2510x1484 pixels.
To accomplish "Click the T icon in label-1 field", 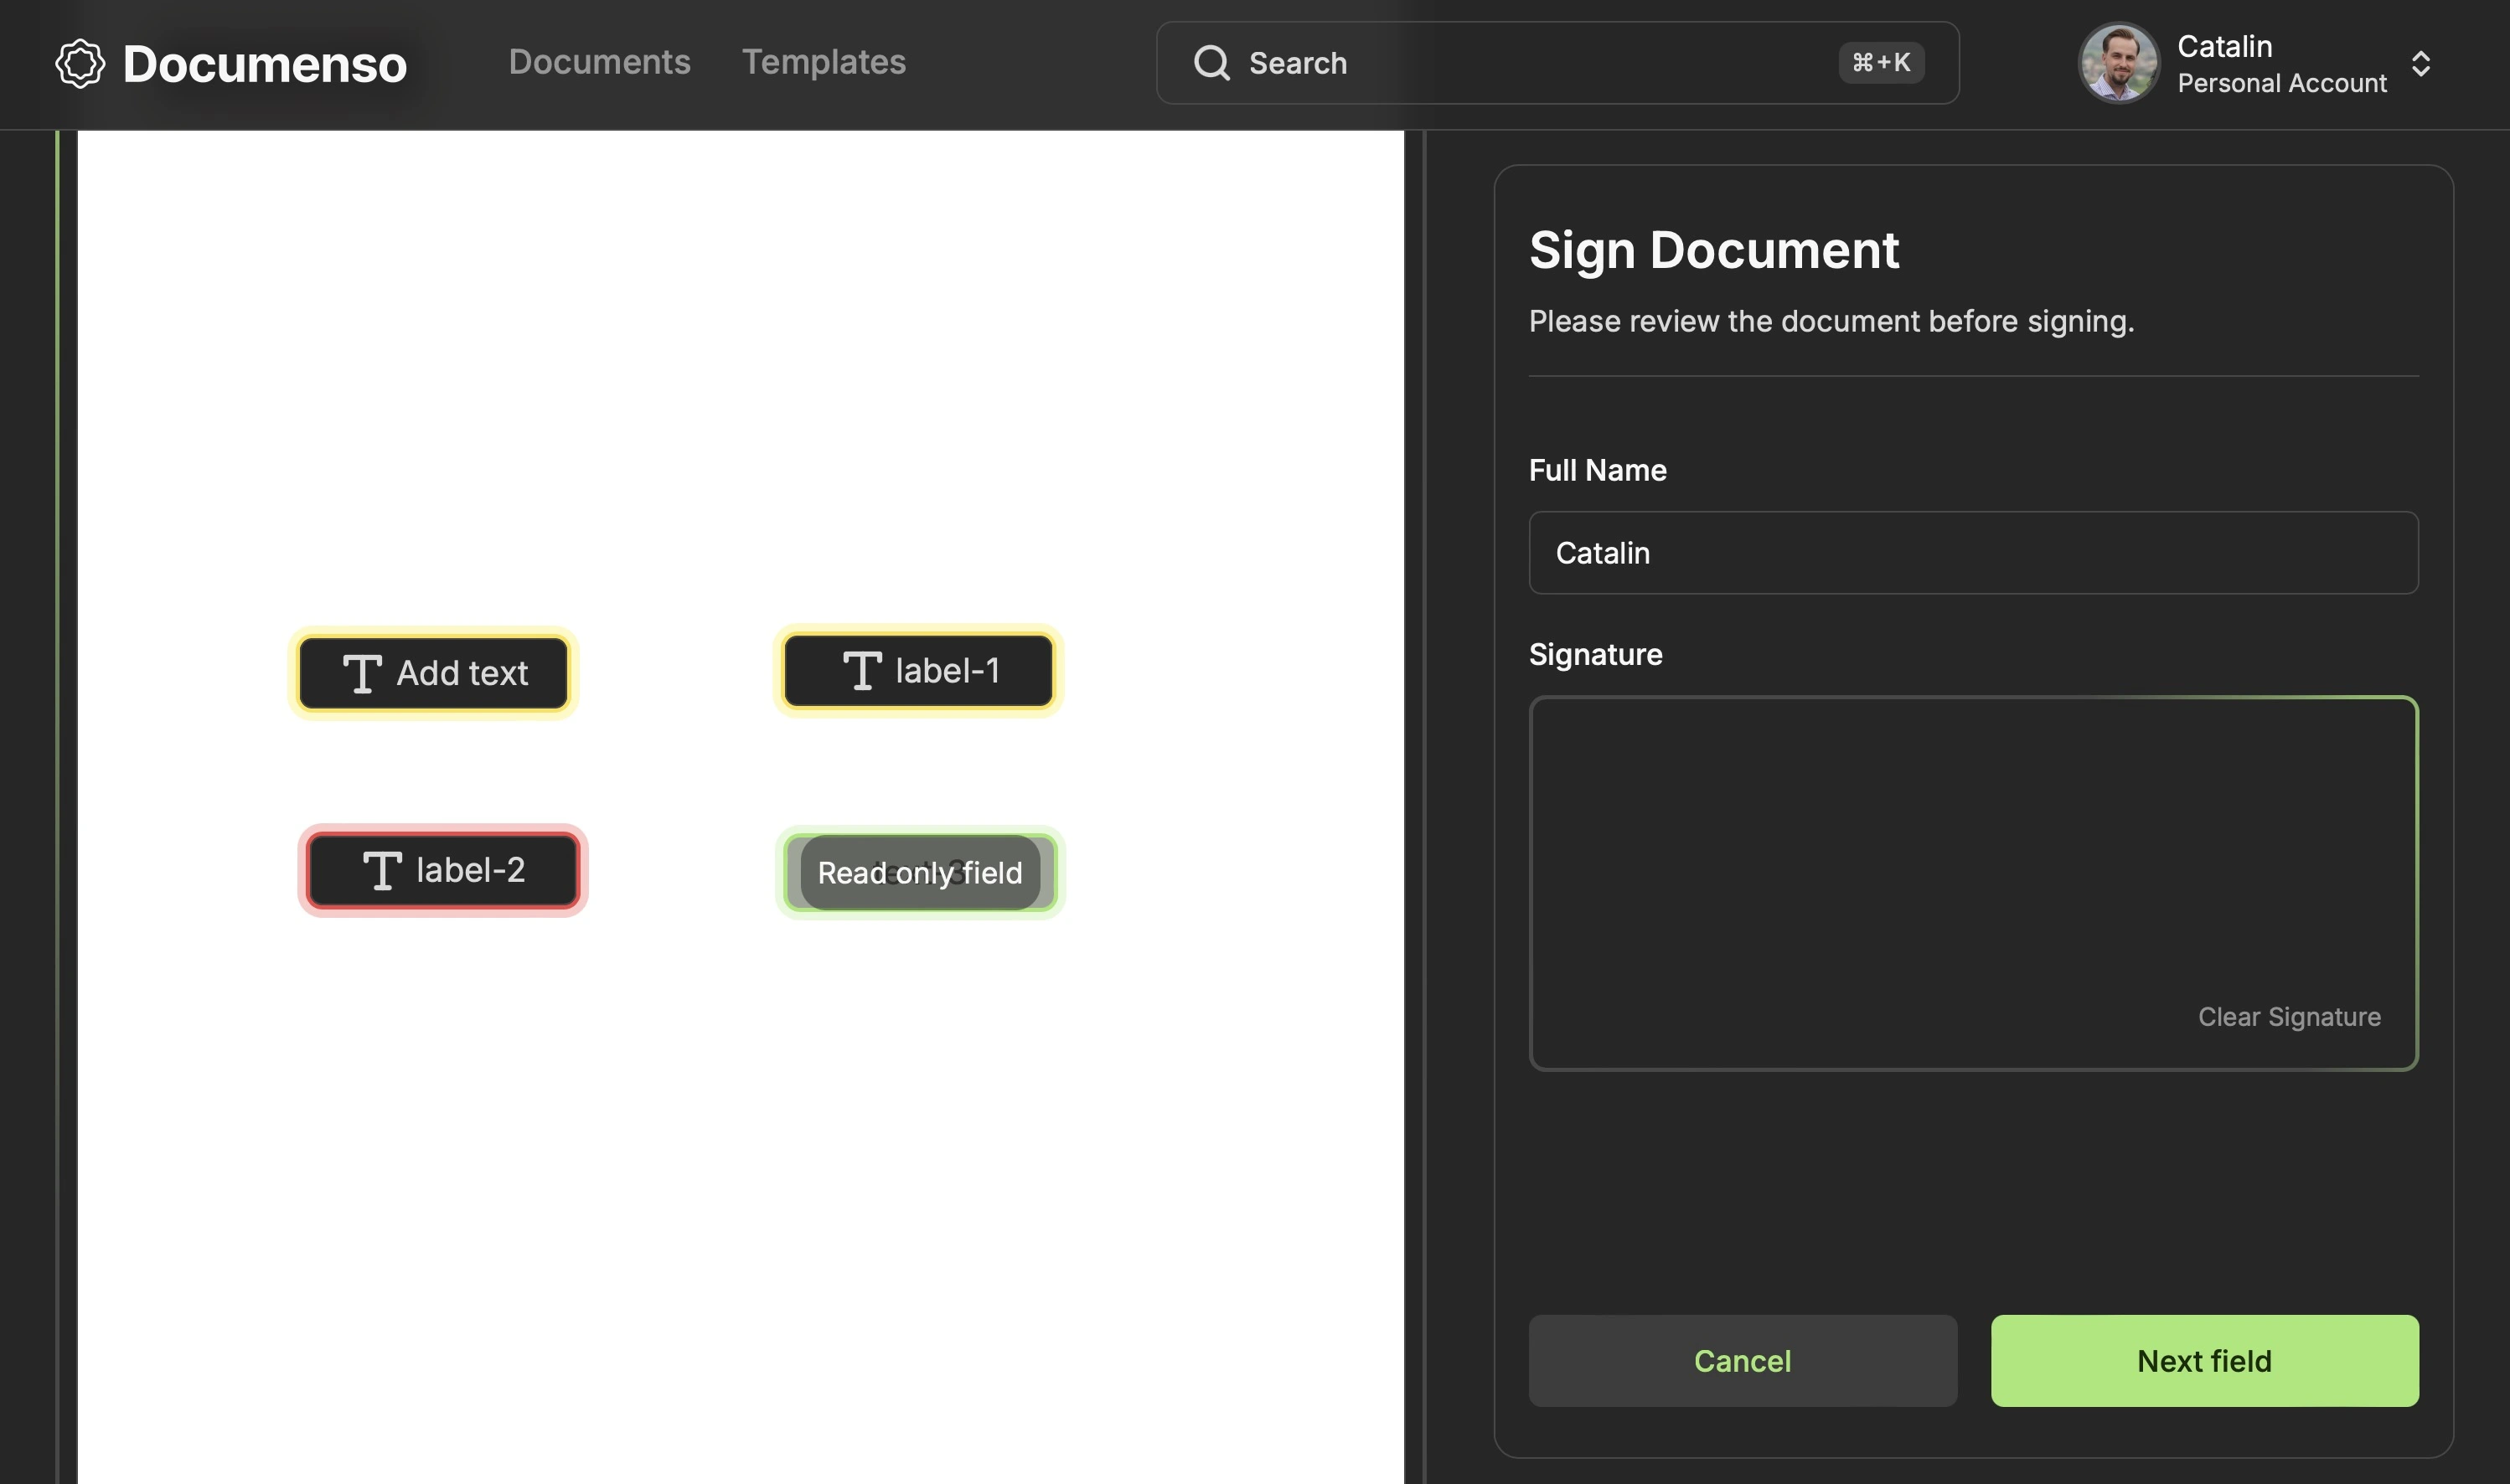I will click(861, 671).
